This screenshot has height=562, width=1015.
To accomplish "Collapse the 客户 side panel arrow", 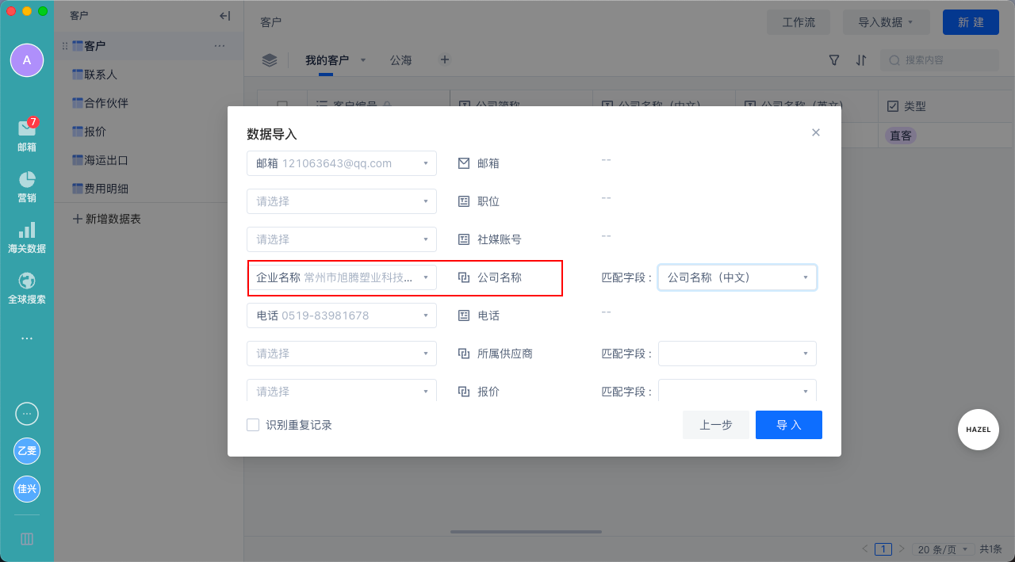I will point(225,16).
